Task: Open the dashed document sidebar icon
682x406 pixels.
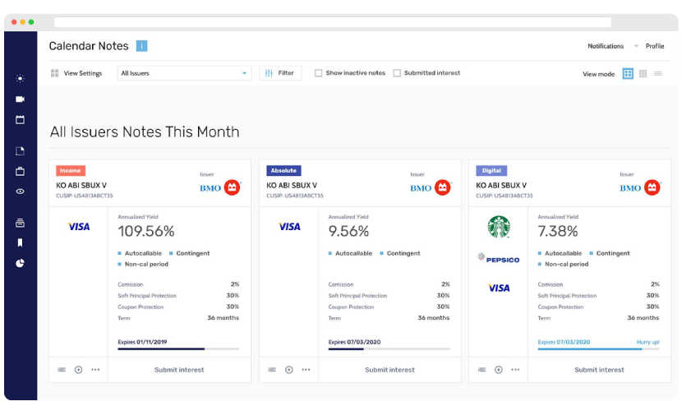Action: pos(20,151)
